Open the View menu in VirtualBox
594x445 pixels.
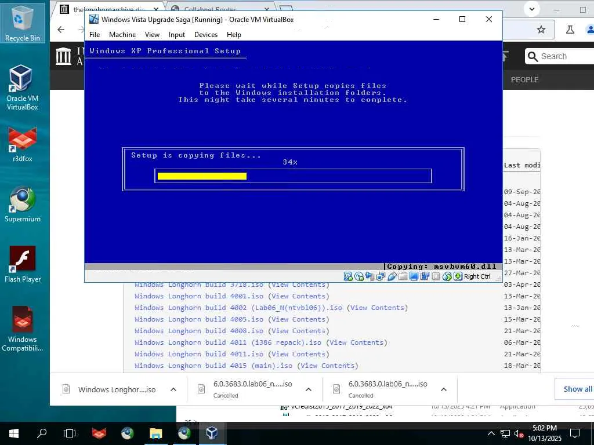[x=152, y=34]
